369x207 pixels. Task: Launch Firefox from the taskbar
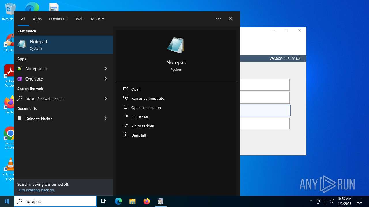point(147,201)
